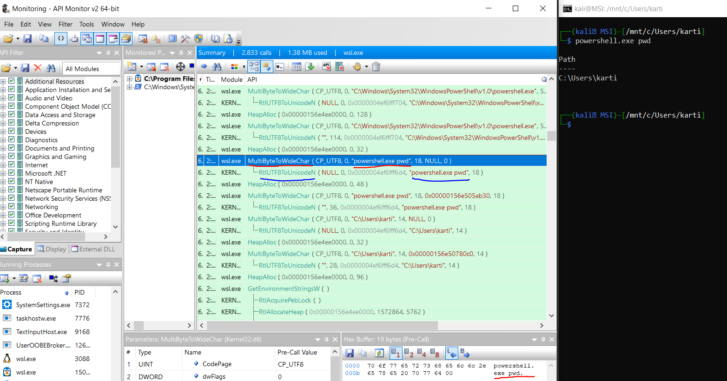Click the red X delete filter icon
The image size is (727, 381).
coord(38,68)
